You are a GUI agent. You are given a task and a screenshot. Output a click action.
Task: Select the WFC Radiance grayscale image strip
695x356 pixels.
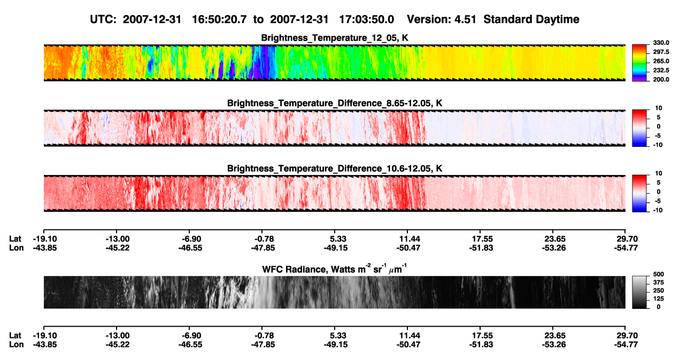tap(335, 292)
